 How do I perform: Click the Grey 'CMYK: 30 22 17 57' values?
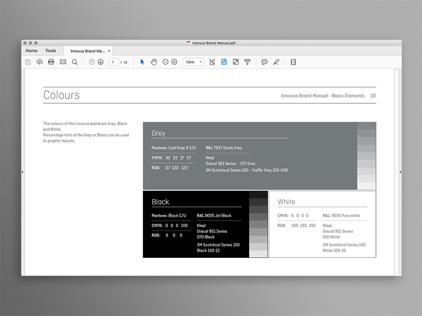click(x=171, y=158)
